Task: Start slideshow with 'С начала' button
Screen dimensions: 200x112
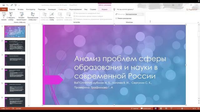Action: click(x=4, y=16)
